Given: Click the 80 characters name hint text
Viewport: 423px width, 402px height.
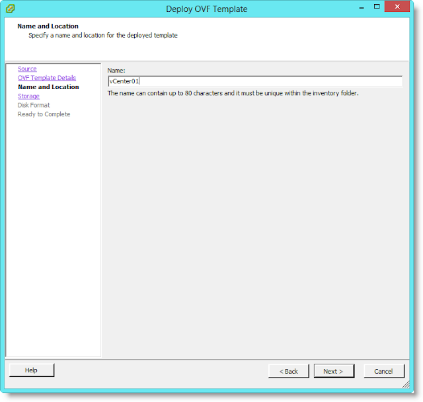Looking at the screenshot, I should [x=233, y=93].
